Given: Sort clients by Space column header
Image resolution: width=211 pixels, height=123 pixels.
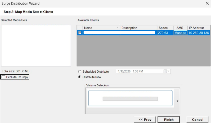Looking at the screenshot, I should pos(165,28).
